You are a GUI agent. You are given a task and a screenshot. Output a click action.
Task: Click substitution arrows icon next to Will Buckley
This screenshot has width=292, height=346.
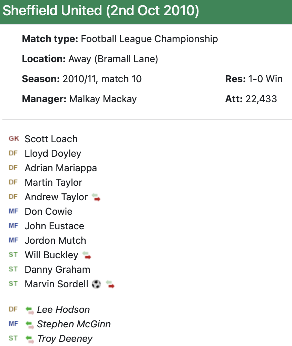87,256
